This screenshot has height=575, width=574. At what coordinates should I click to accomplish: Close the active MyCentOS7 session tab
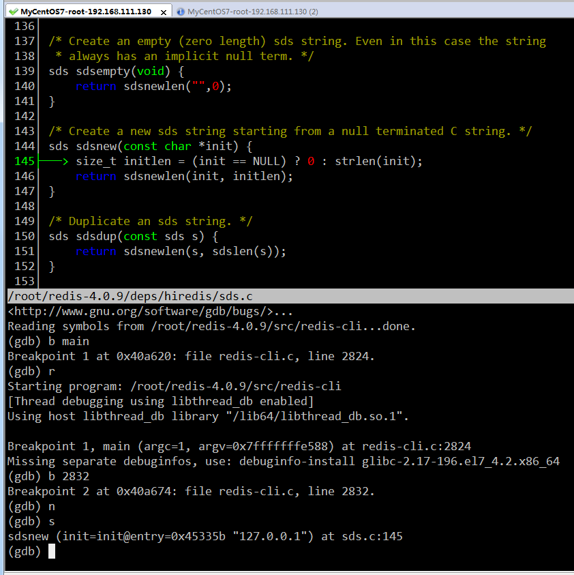point(164,12)
